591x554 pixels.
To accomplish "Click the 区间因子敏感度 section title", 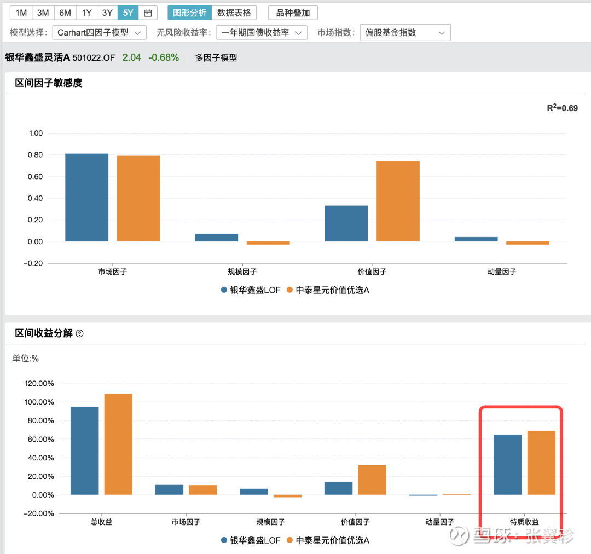I will click(49, 83).
